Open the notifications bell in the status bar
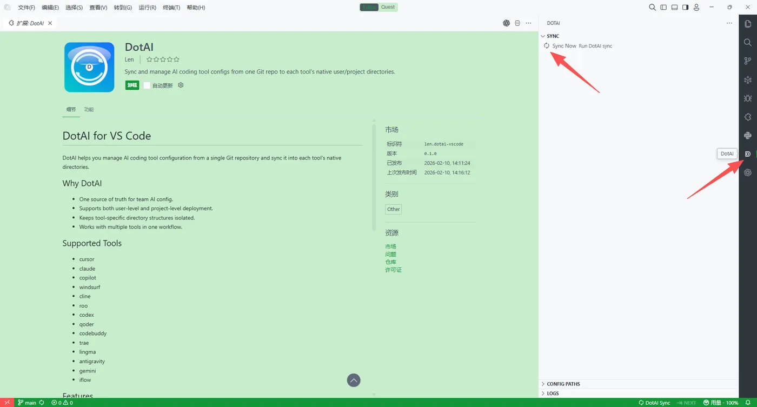757x407 pixels. (748, 403)
